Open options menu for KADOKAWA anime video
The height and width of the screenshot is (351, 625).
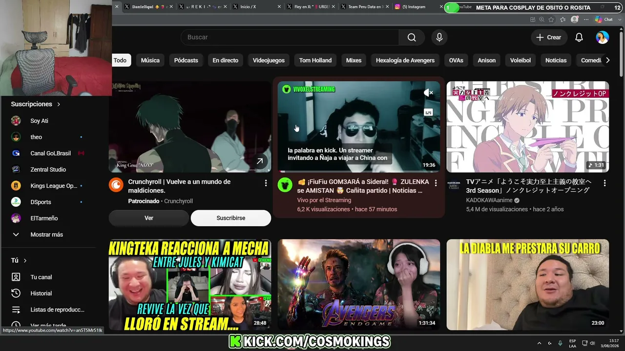point(604,183)
